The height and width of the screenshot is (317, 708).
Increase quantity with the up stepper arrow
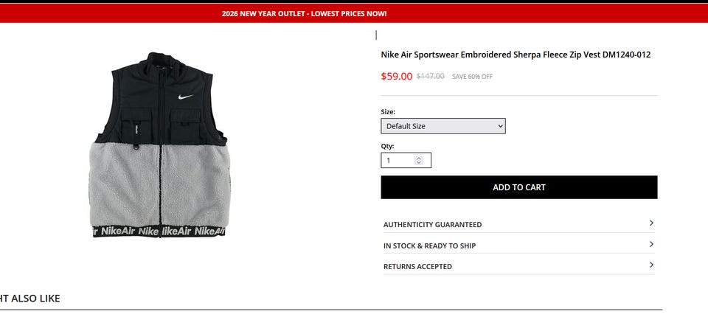[419, 158]
